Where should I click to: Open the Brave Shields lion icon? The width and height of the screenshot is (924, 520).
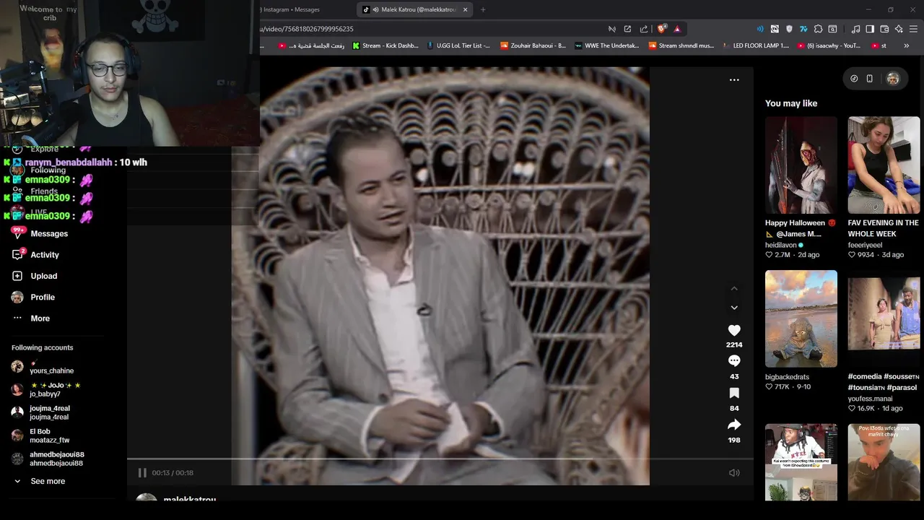coord(661,29)
